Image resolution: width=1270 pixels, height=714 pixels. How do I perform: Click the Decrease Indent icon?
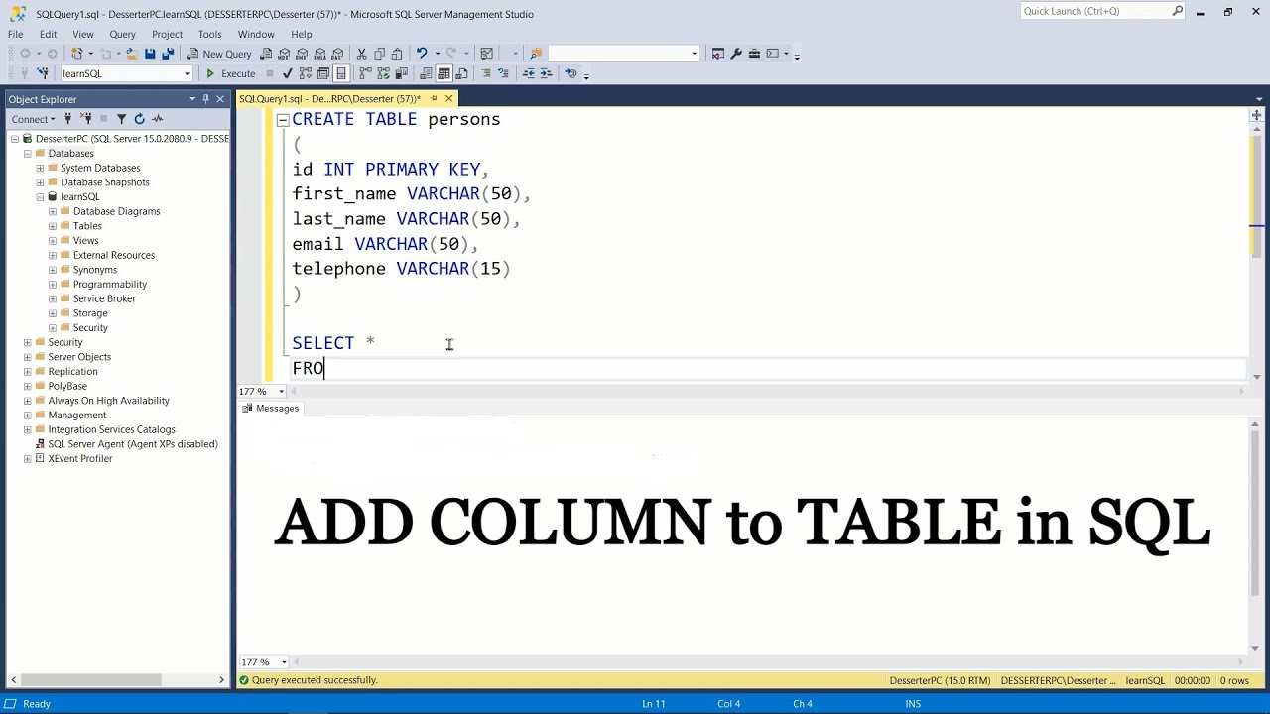tap(529, 73)
